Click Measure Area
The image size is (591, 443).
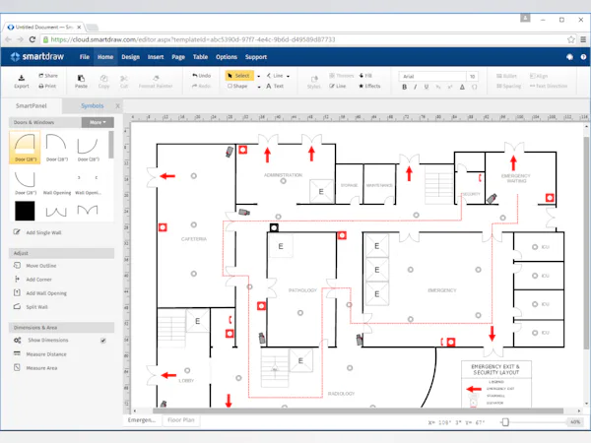(x=35, y=367)
